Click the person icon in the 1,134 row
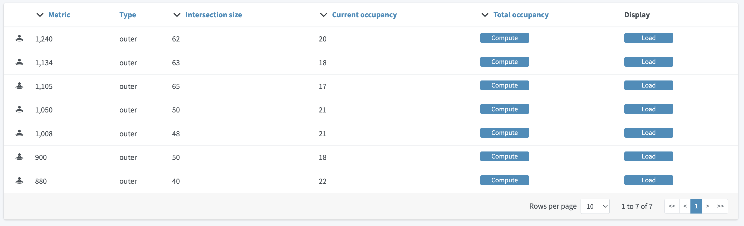Image resolution: width=744 pixels, height=226 pixels. click(19, 62)
